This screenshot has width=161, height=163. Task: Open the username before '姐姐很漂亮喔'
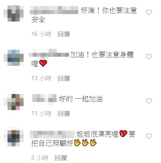tap(52, 134)
